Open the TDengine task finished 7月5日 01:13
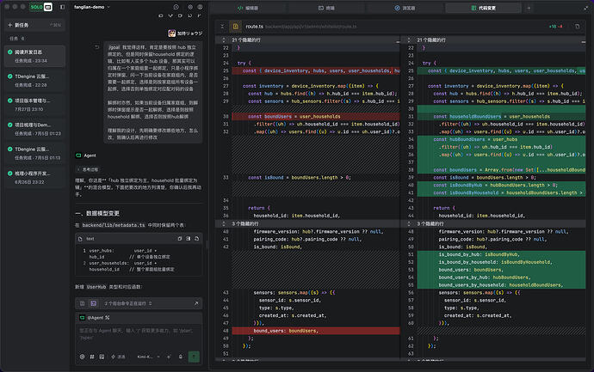This screenshot has width=594, height=372. tap(34, 153)
